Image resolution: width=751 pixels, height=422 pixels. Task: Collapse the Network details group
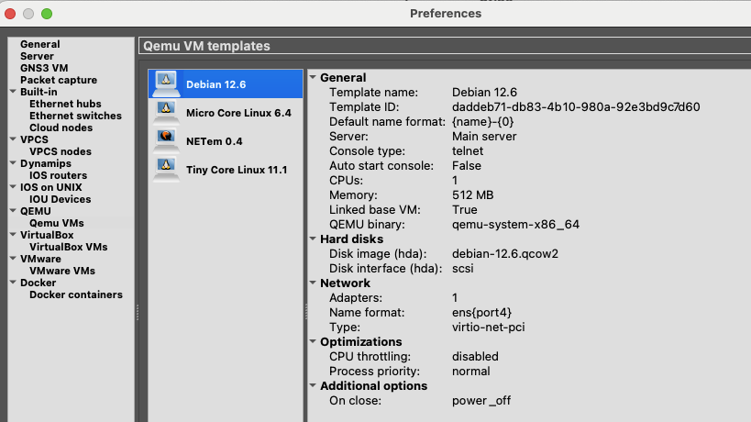(313, 283)
